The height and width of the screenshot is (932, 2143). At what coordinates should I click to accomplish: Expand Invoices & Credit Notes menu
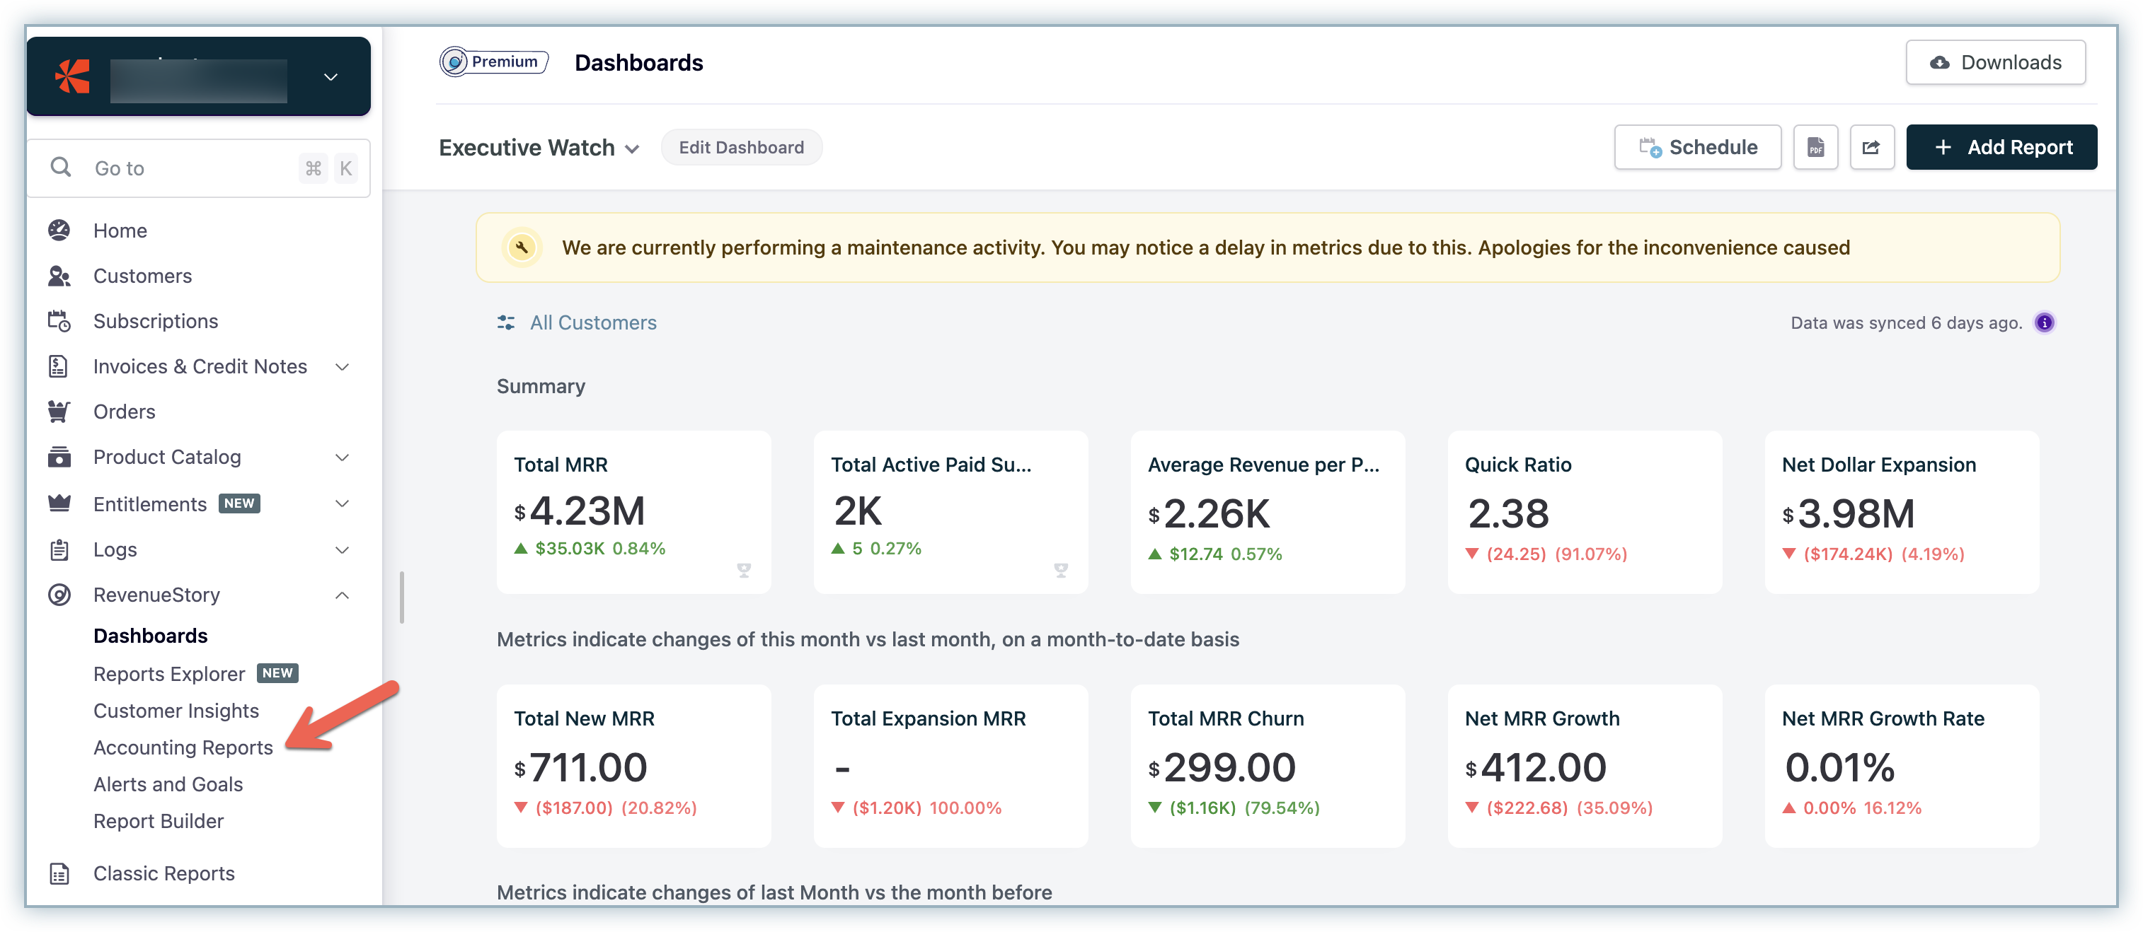click(341, 366)
